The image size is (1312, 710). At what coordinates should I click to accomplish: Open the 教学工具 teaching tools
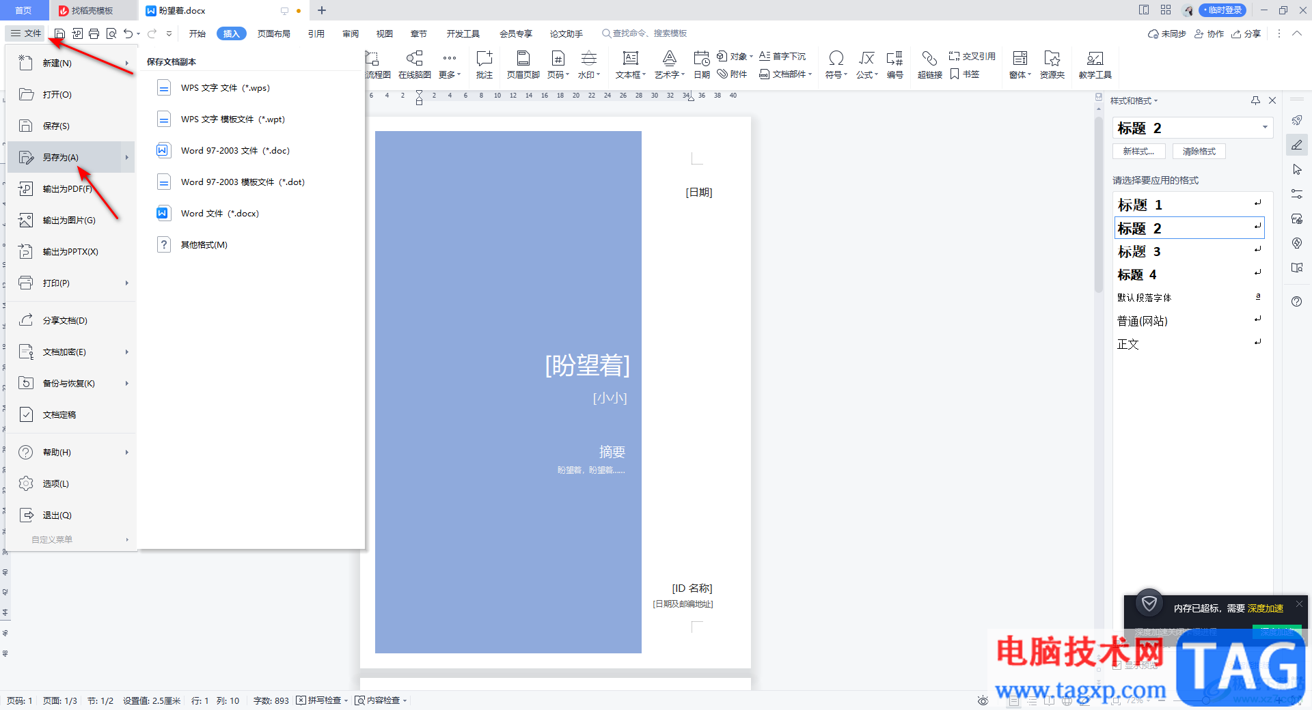(x=1095, y=66)
